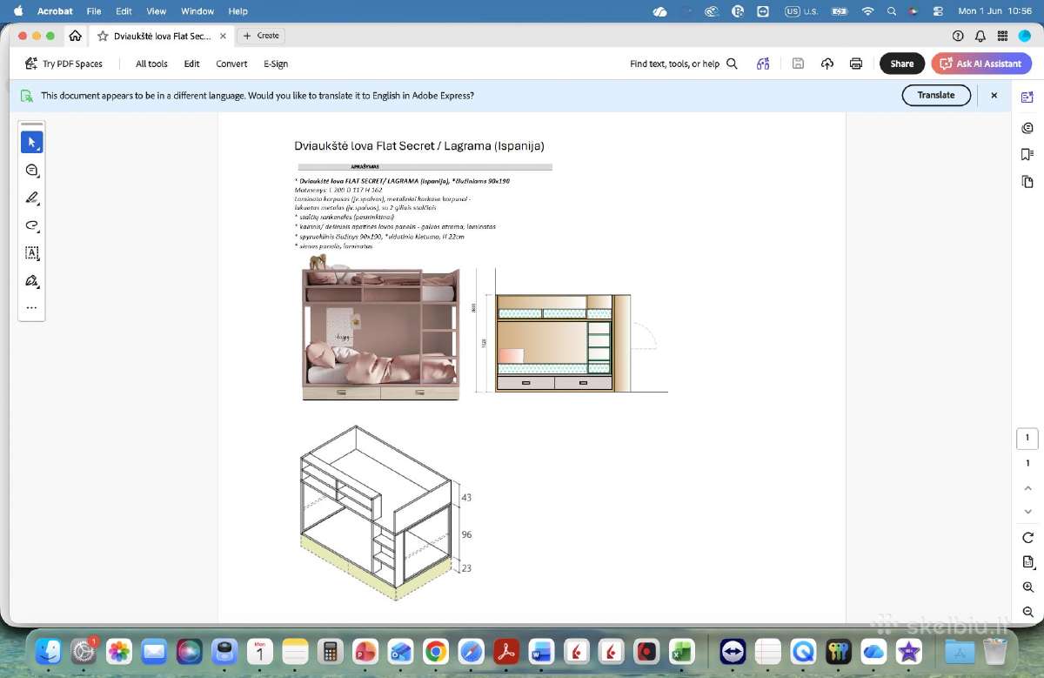
Task: Click the Share button
Action: point(902,64)
